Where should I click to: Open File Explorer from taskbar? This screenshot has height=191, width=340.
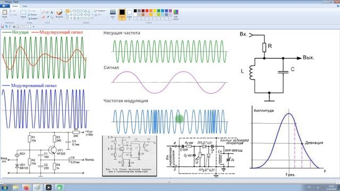pyautogui.click(x=15, y=187)
